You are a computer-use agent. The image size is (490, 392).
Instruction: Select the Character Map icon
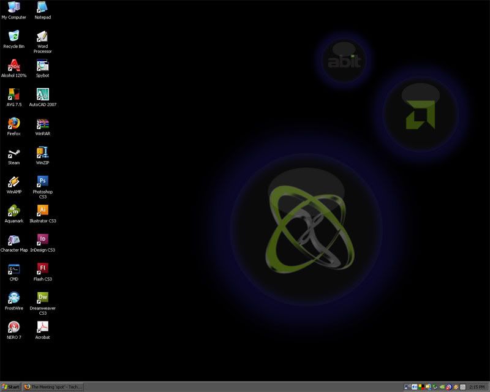[x=13, y=243]
